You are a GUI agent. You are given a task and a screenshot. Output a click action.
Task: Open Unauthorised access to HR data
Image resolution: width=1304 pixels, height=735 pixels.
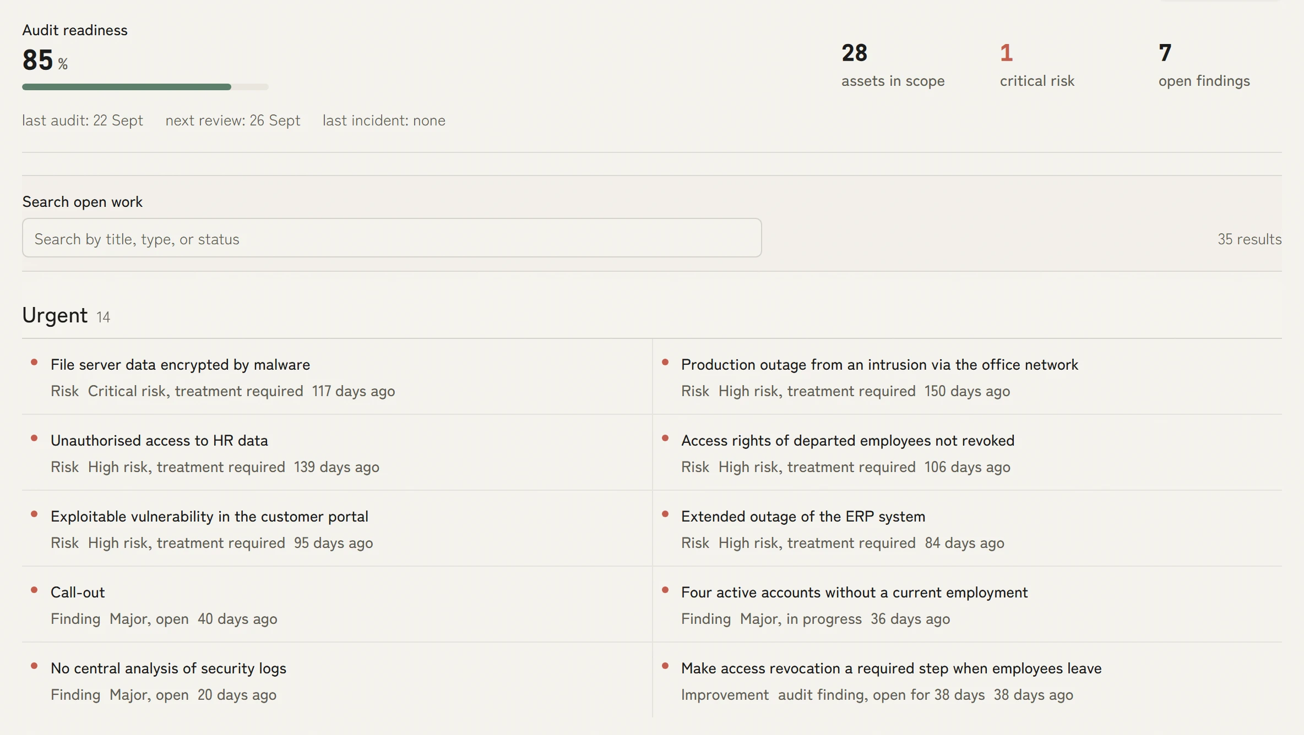[x=337, y=453]
